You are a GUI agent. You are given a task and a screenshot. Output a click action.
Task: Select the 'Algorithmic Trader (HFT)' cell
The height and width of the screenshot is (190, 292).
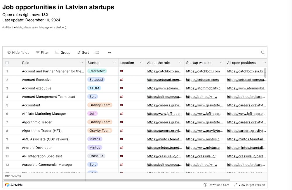tap(42, 131)
